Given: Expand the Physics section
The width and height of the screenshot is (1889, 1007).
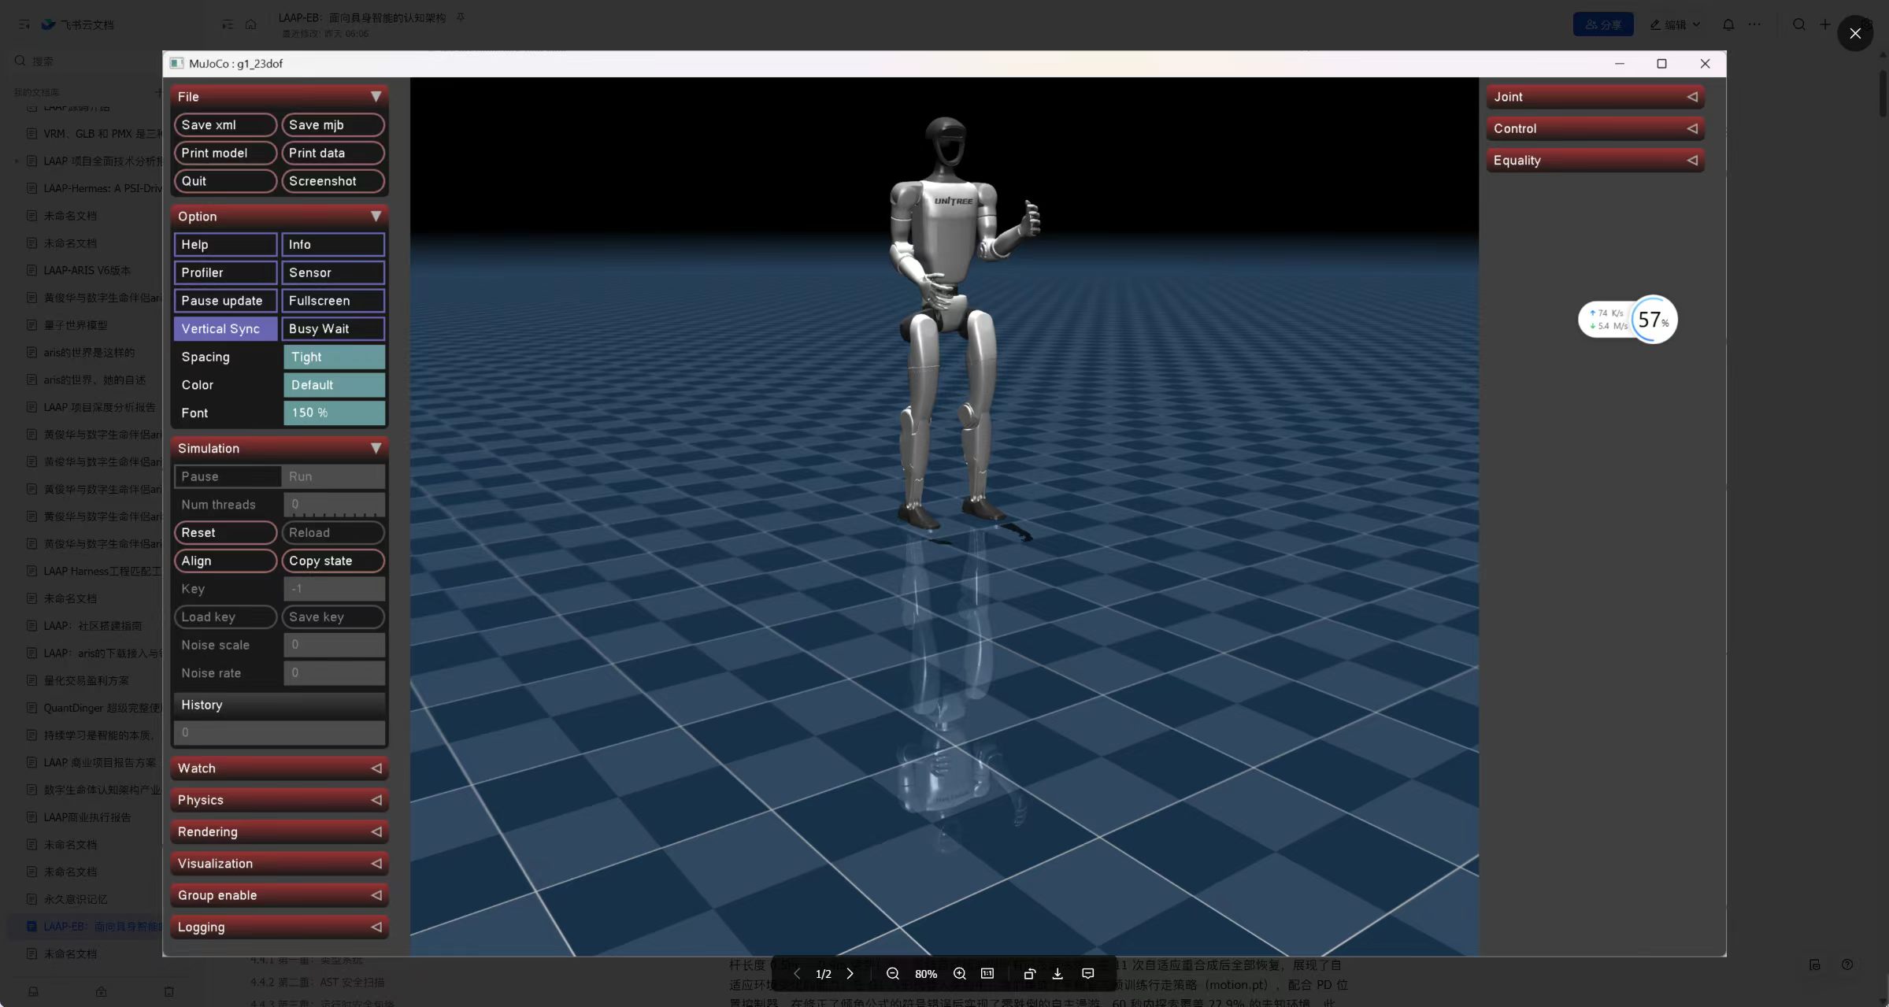Looking at the screenshot, I should point(280,799).
